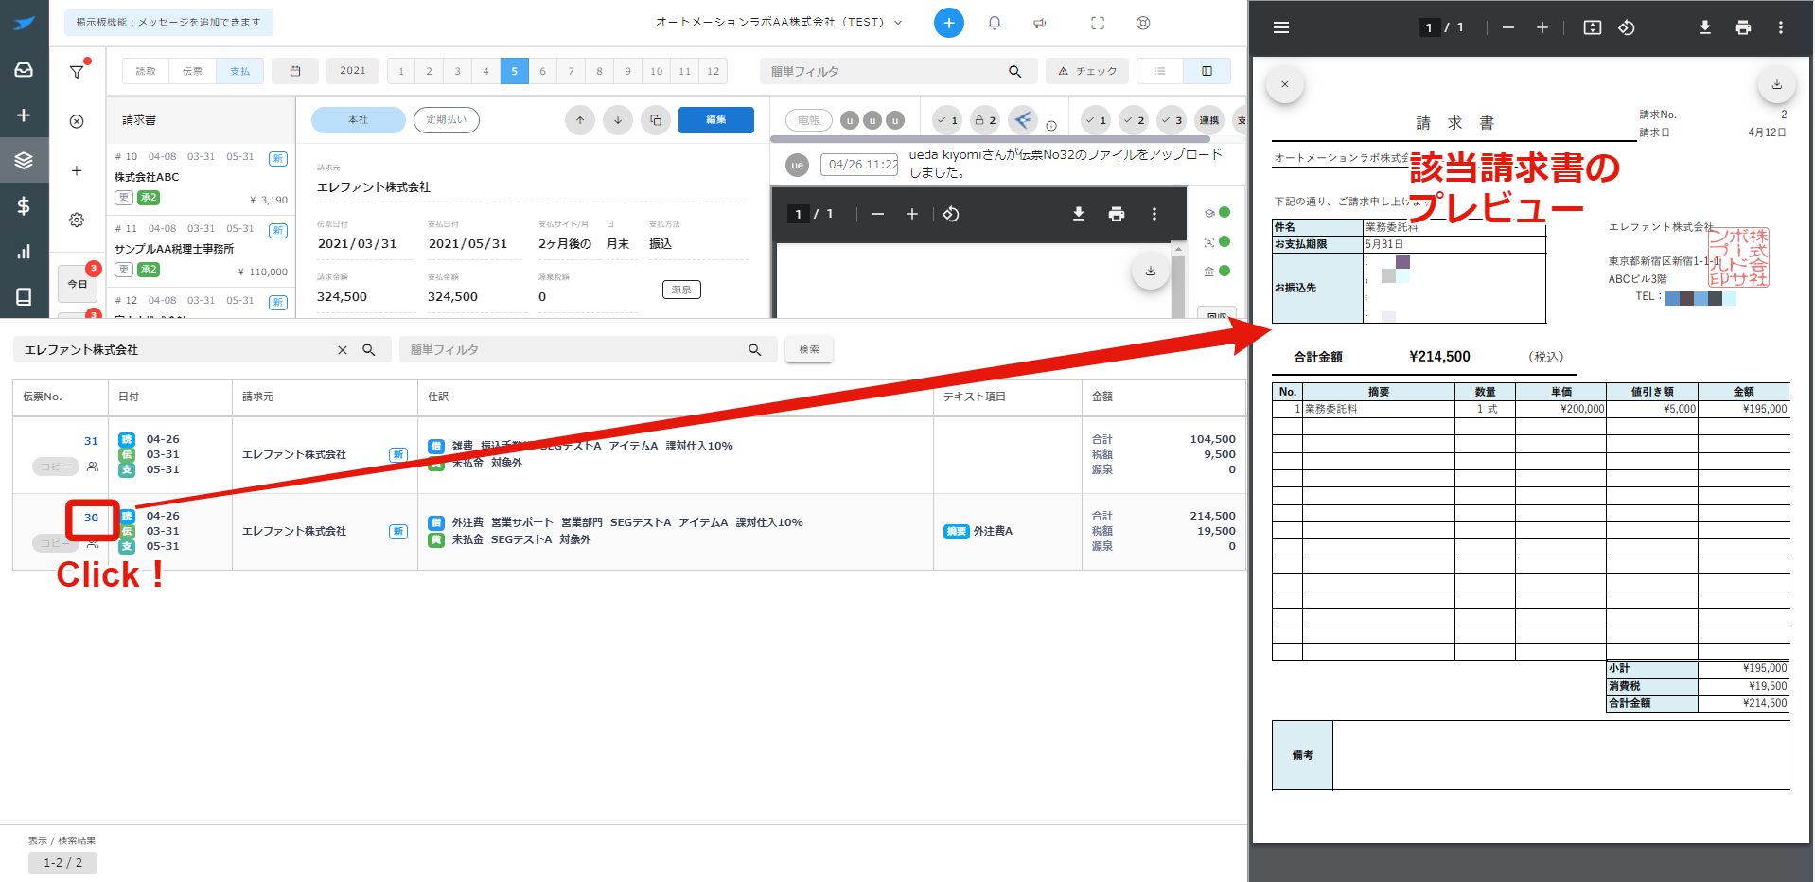Click the 検索 search button
This screenshot has height=882, width=1815.
809,349
